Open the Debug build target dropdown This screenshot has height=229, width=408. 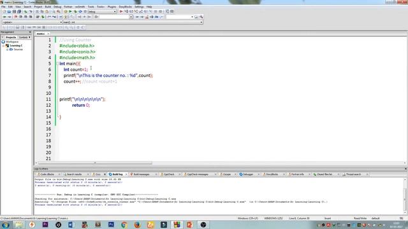(x=102, y=11)
